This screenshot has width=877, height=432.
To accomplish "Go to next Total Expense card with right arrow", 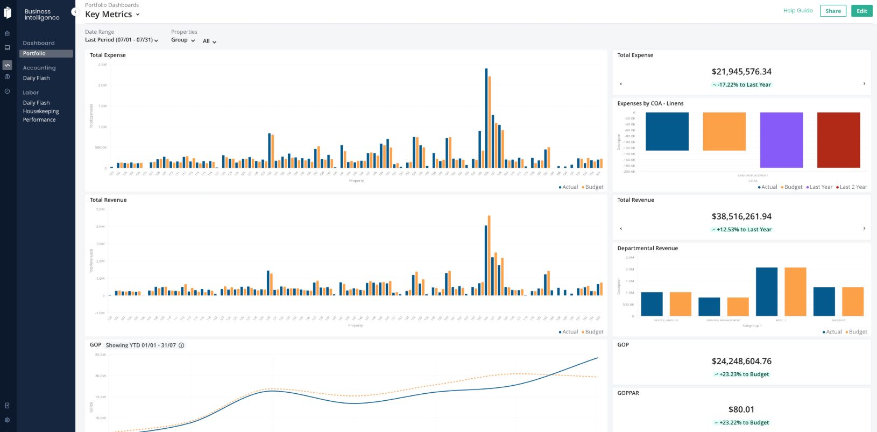I will (x=864, y=84).
